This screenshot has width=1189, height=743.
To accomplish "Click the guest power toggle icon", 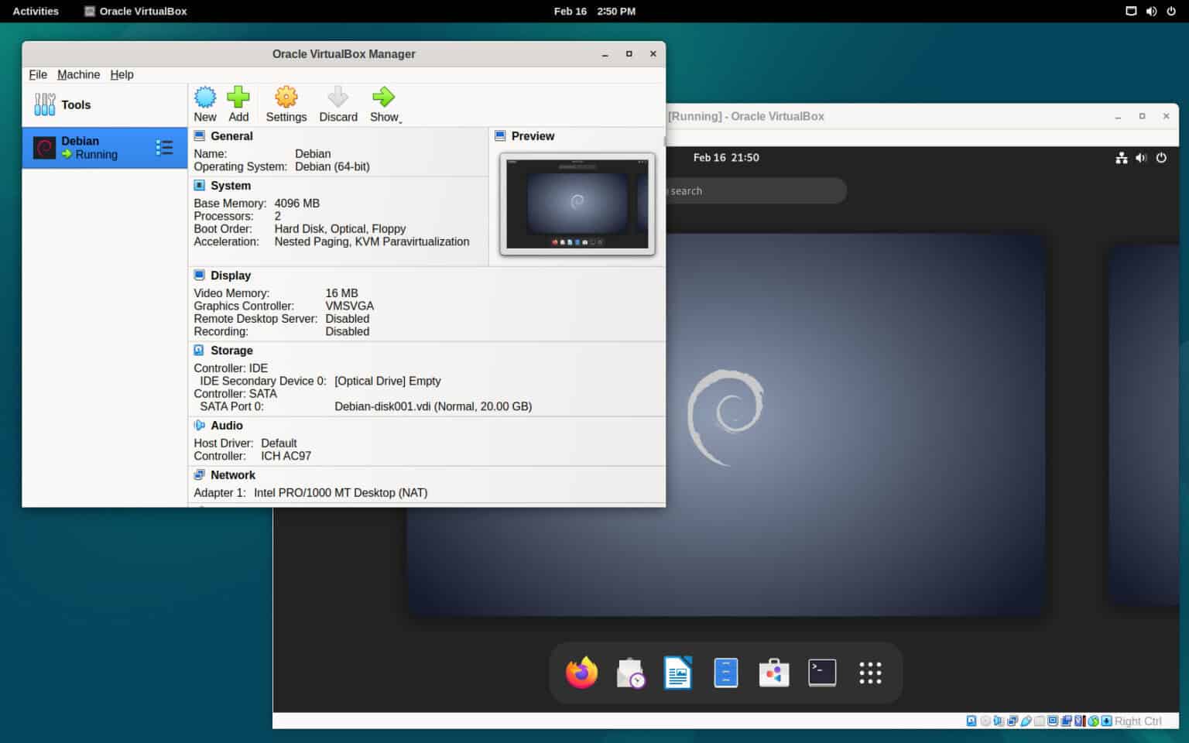I will (1162, 158).
